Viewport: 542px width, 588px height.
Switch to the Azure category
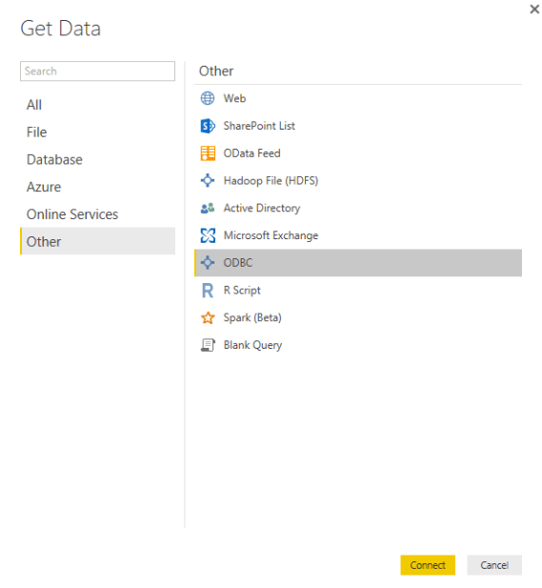click(97, 187)
